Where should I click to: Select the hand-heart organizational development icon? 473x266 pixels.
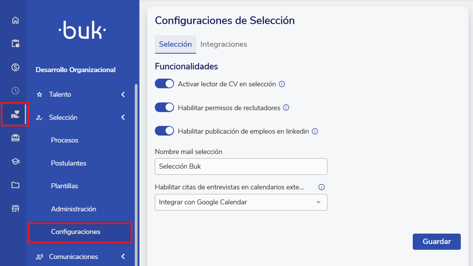pyautogui.click(x=15, y=115)
